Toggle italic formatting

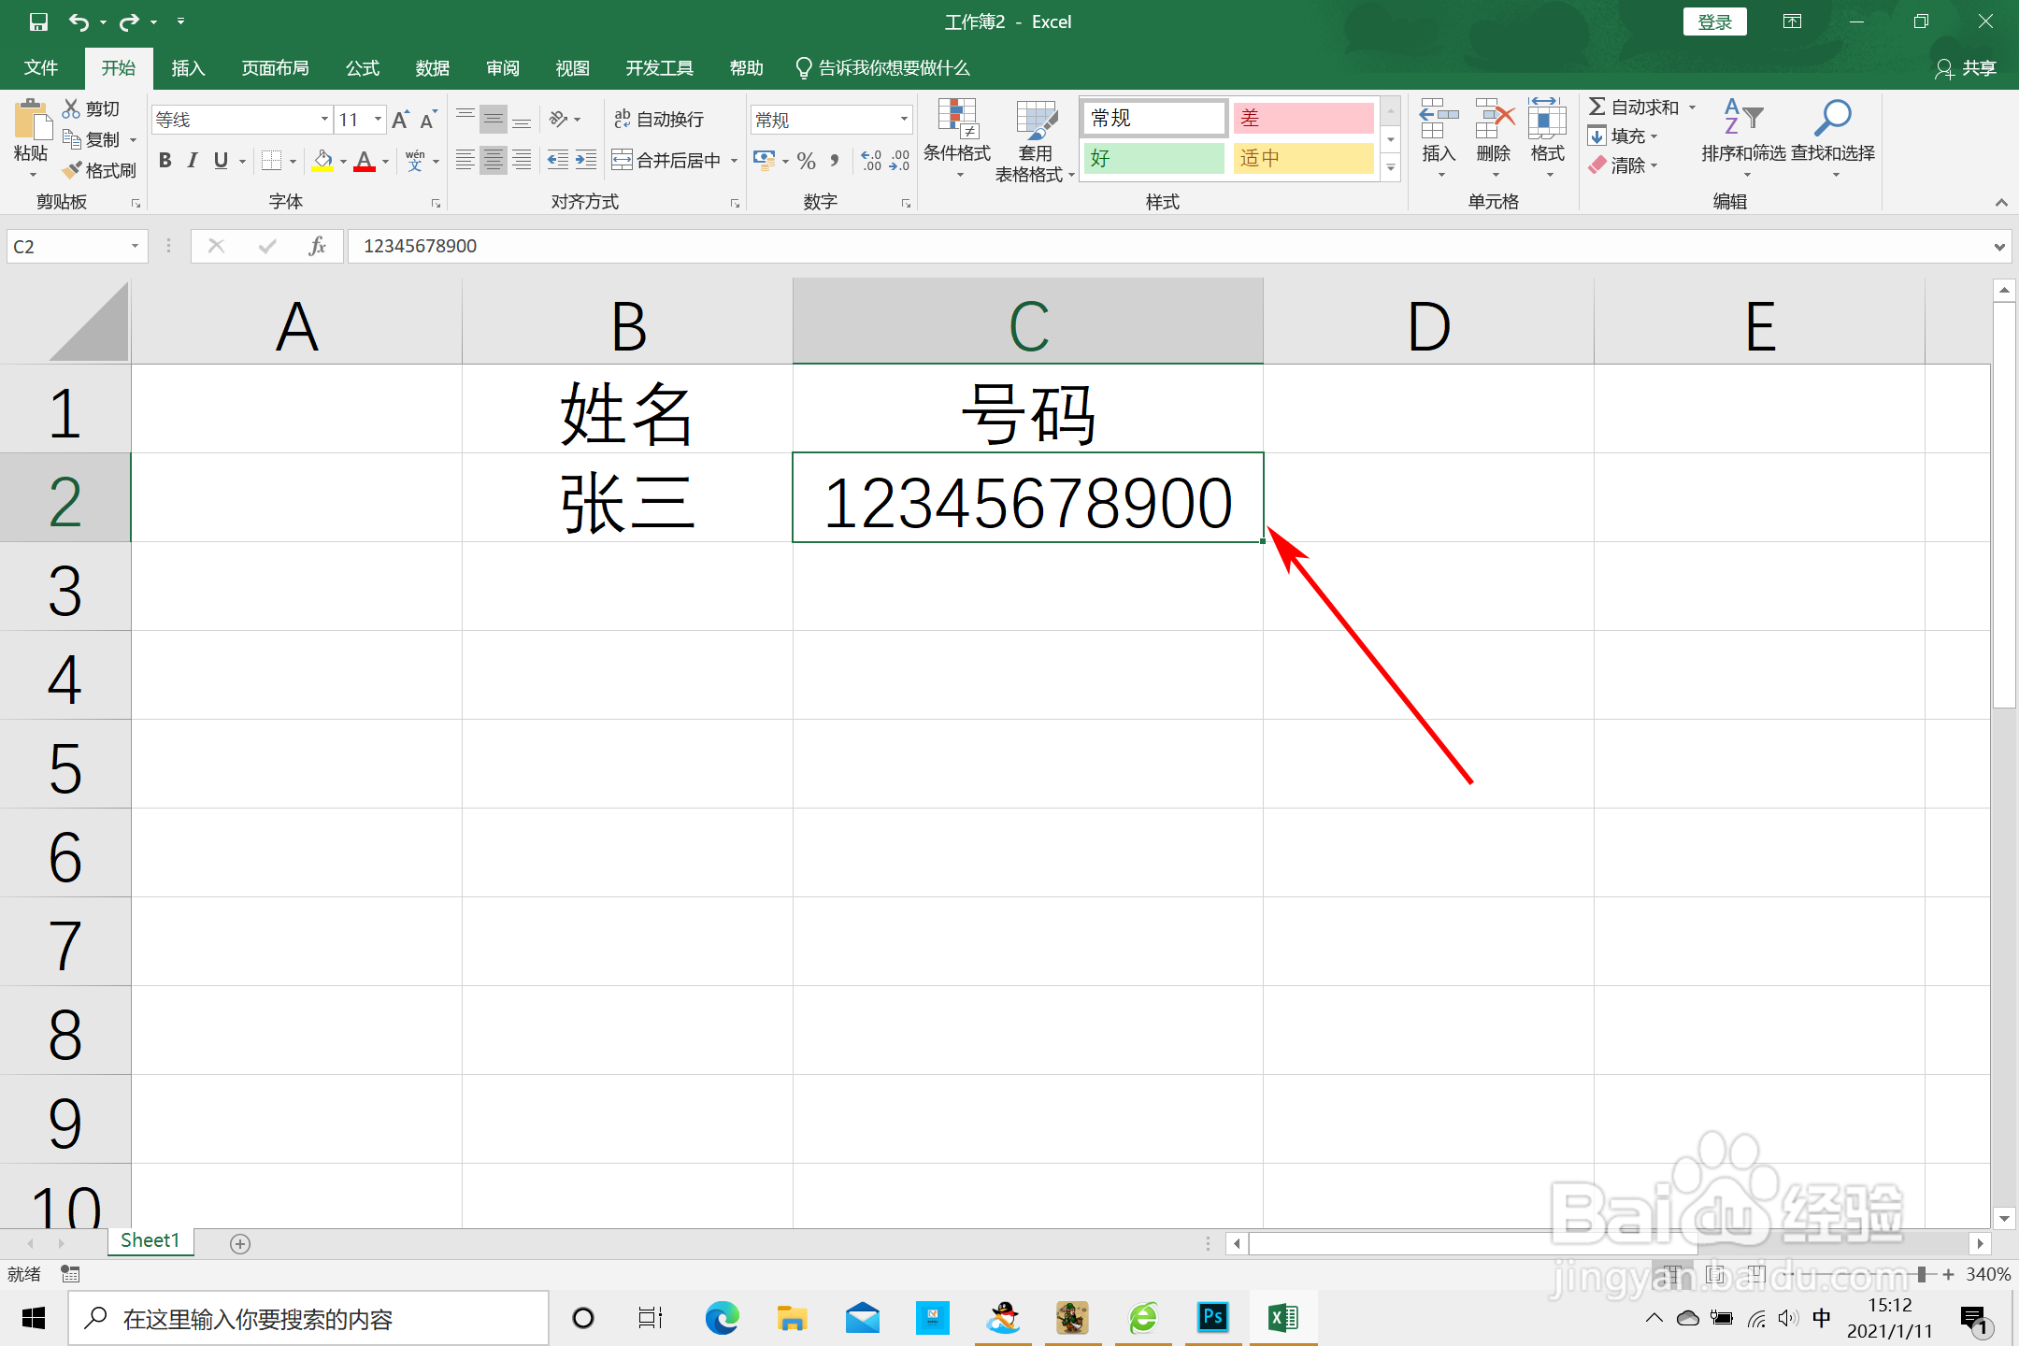[193, 161]
